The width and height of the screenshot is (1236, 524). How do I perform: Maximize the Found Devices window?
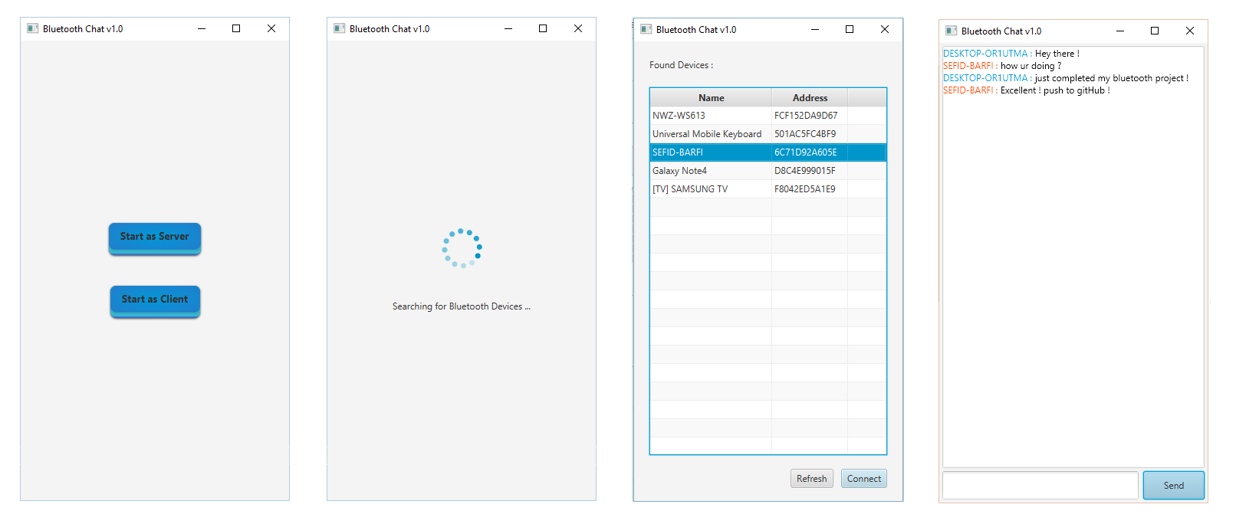click(x=850, y=29)
